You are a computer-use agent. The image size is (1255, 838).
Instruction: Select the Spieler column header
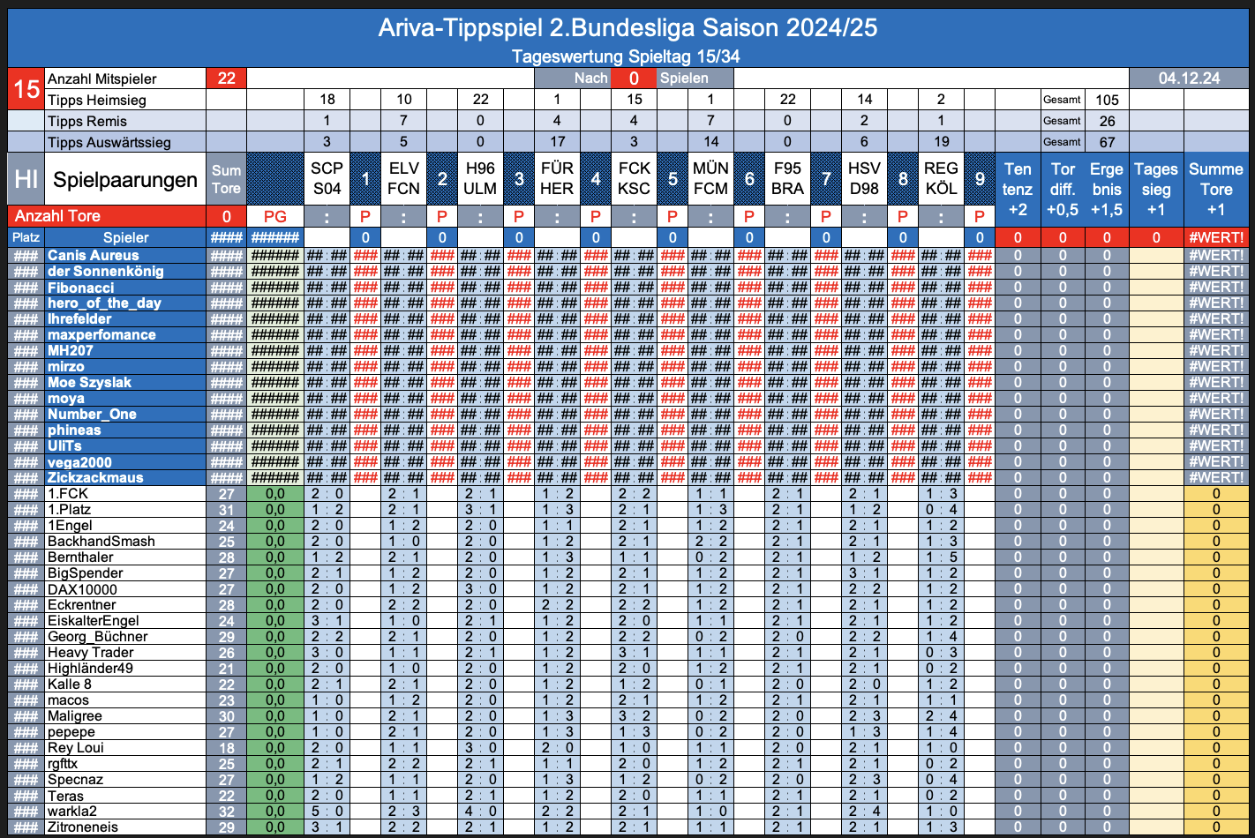[125, 237]
